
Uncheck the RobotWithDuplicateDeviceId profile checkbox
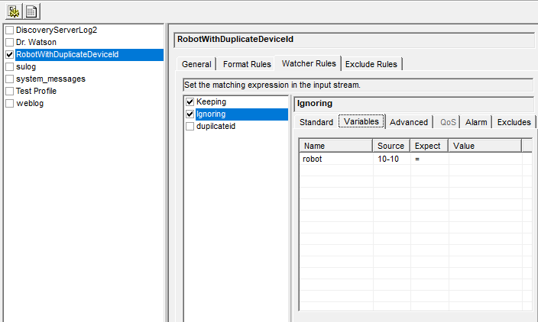(x=9, y=55)
